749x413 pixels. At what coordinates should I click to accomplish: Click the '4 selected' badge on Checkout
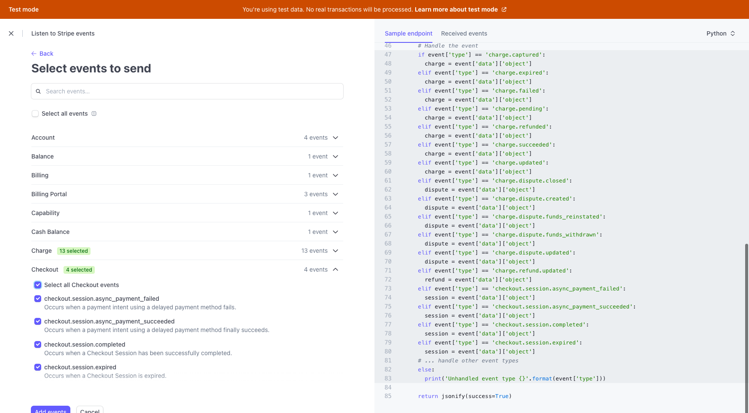[x=79, y=270]
